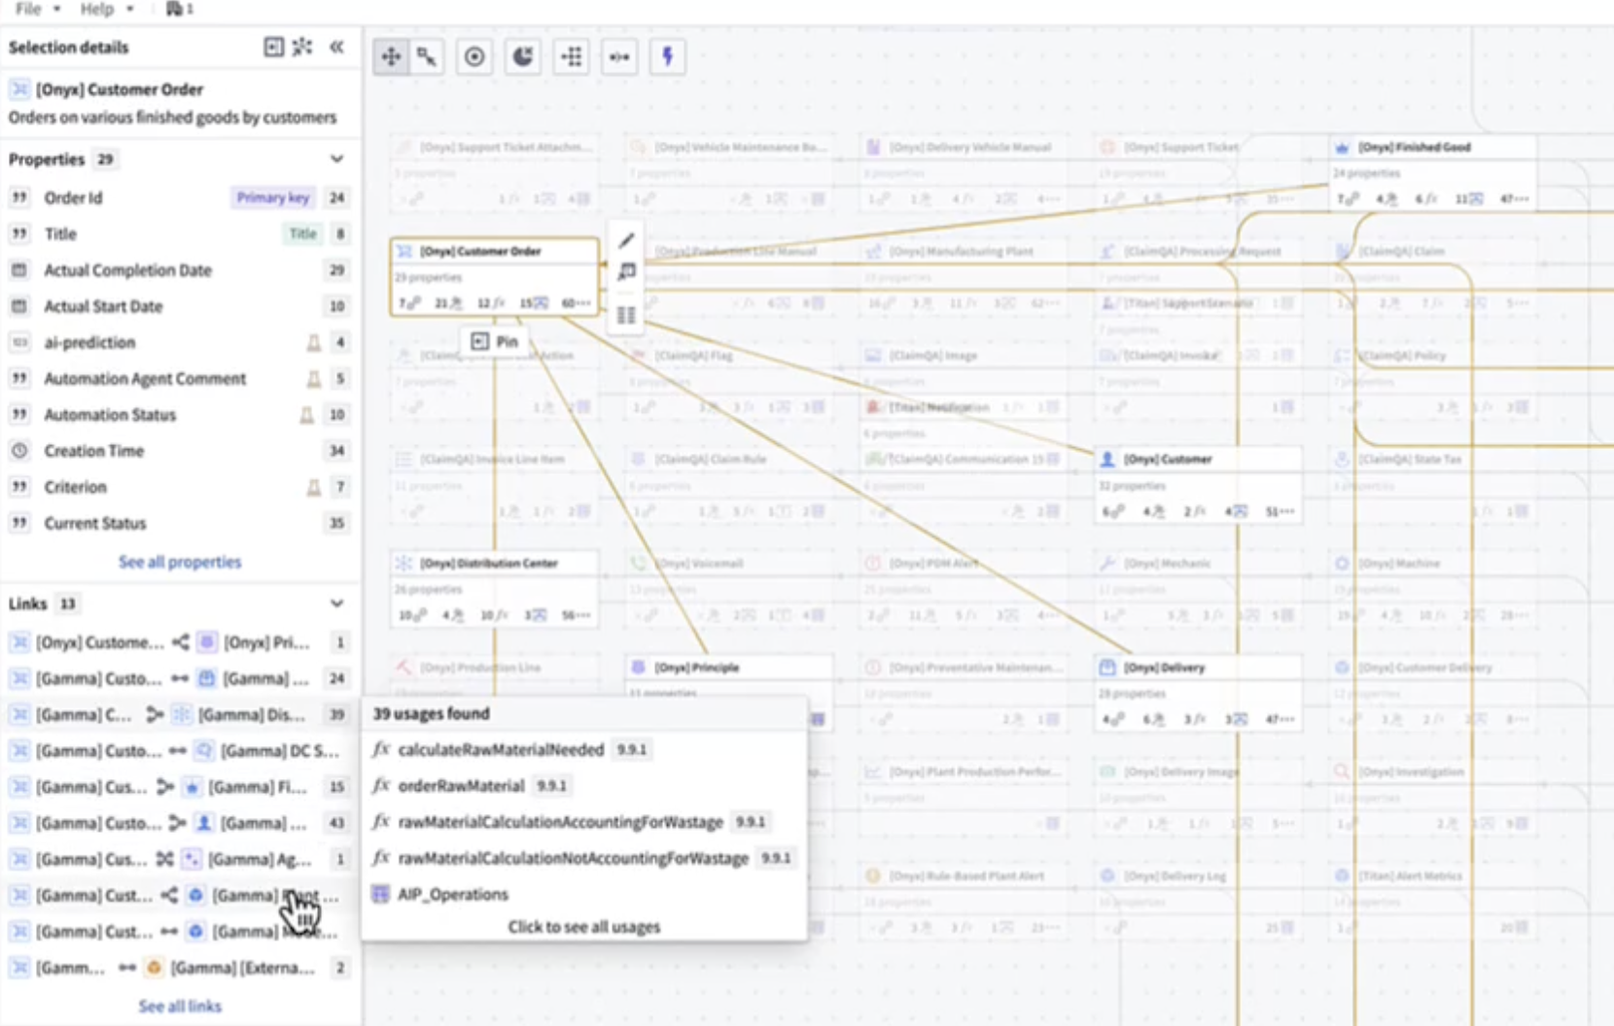Click to see all usages link
The height and width of the screenshot is (1026, 1614).
click(x=583, y=926)
